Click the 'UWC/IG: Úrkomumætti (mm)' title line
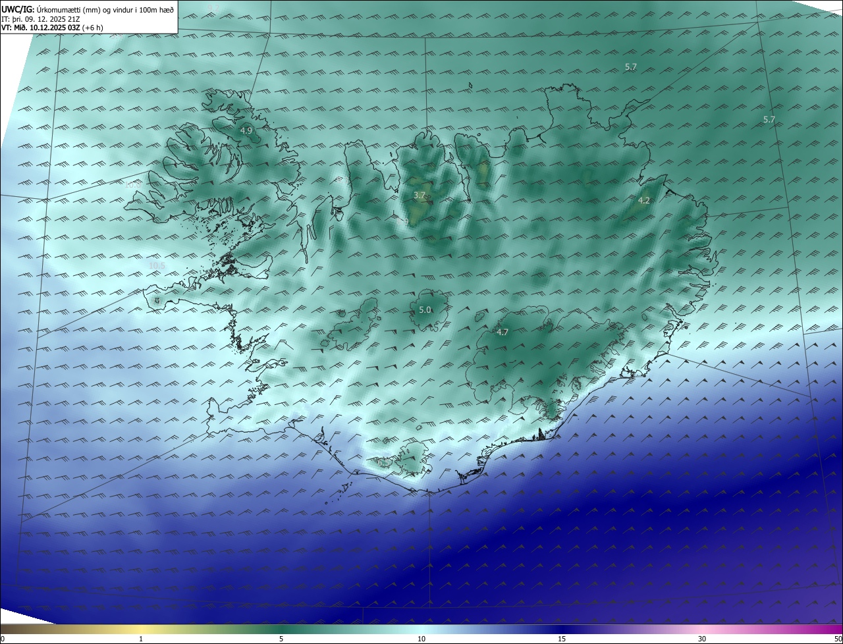Screen dimensions: 843x644 click(88, 9)
